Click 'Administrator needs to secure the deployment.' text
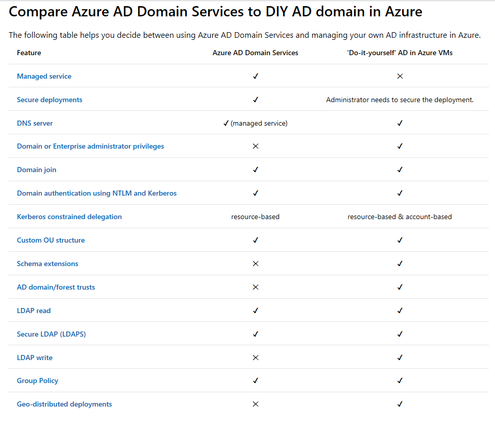 [x=400, y=100]
